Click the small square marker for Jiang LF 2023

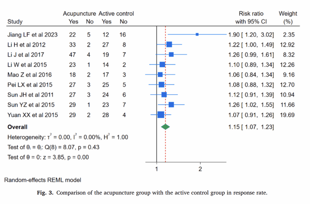coord(197,35)
